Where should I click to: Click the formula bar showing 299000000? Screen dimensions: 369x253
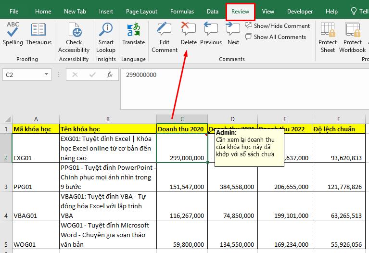click(x=241, y=75)
